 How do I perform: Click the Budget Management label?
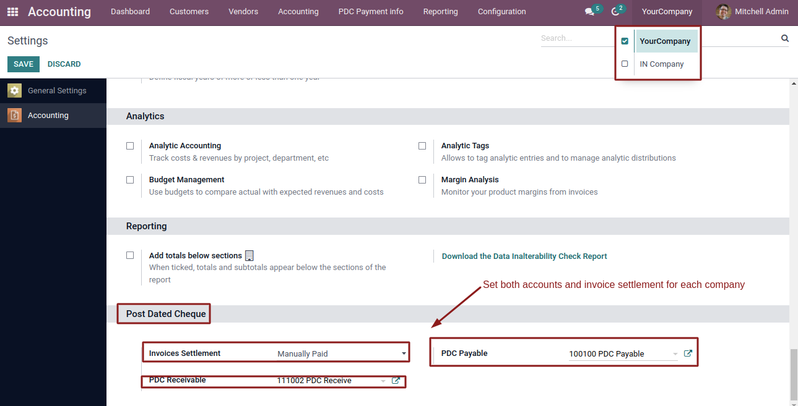coord(187,180)
